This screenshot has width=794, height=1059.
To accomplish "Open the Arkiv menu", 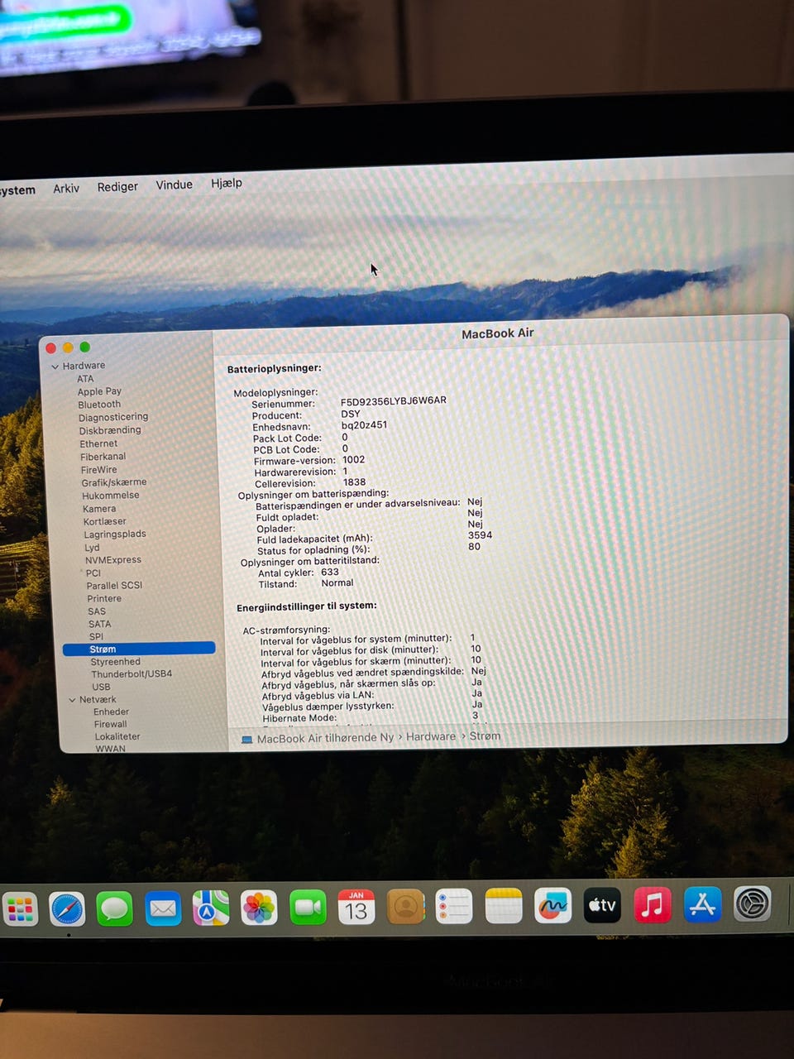I will tap(66, 188).
